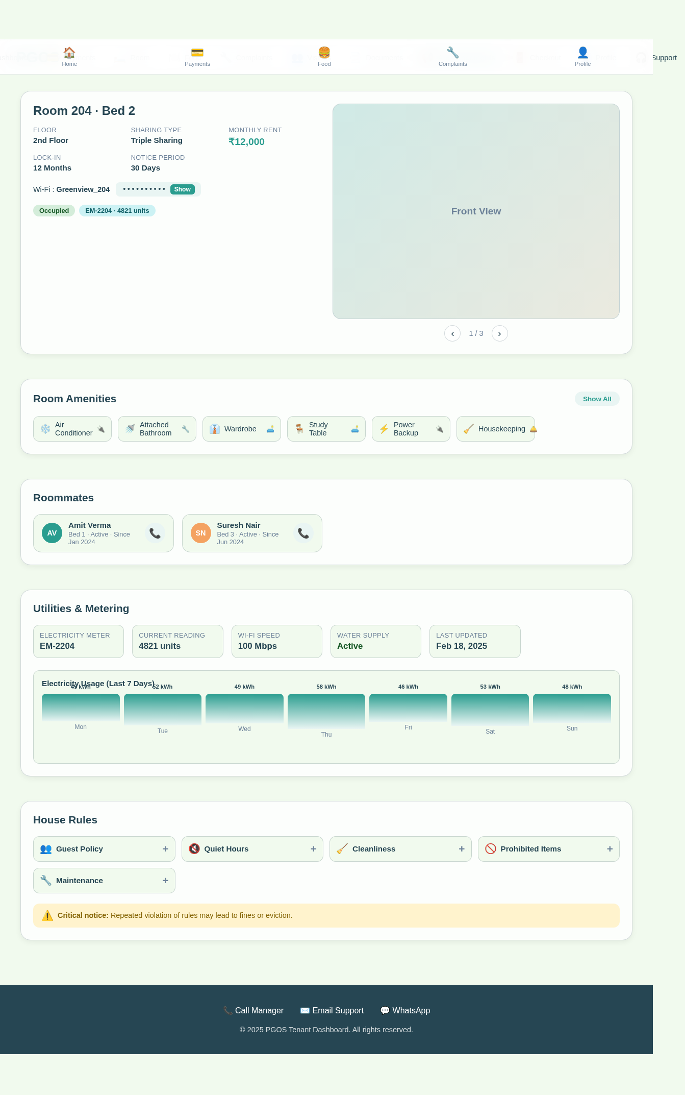Expand the Quiet Hours rule
Viewport: 685px width, 1095px height.
point(252,849)
